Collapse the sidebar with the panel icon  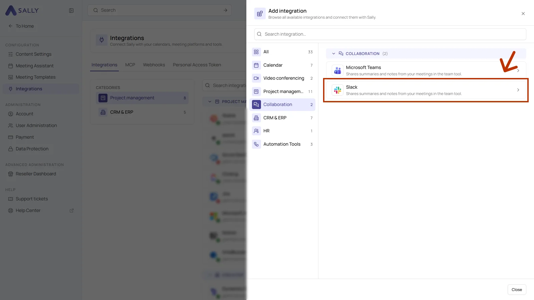[71, 11]
